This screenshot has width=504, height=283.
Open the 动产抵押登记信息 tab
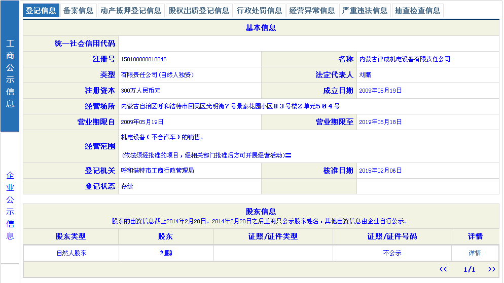coord(131,11)
